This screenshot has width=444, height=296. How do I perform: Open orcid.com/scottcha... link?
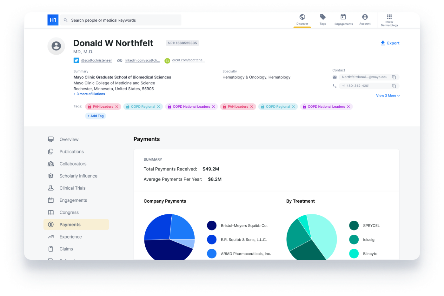coord(189,60)
